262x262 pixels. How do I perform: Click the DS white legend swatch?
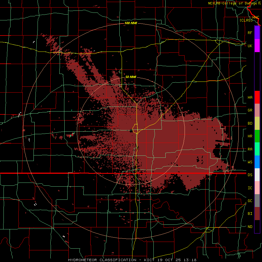point(257,175)
